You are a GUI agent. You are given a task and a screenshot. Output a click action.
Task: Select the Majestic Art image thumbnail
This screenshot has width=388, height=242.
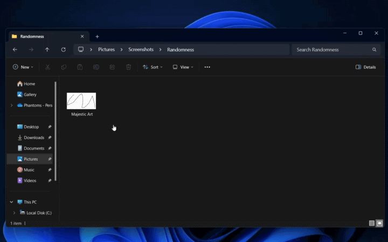tap(81, 101)
